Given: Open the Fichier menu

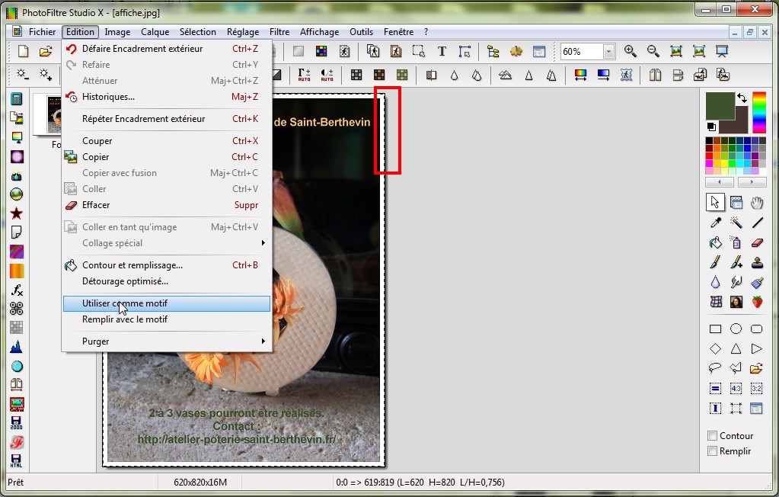Looking at the screenshot, I should 42,32.
